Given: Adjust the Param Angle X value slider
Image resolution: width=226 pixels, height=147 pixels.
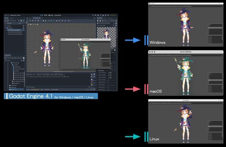Looking at the screenshot, I should 112,73.
